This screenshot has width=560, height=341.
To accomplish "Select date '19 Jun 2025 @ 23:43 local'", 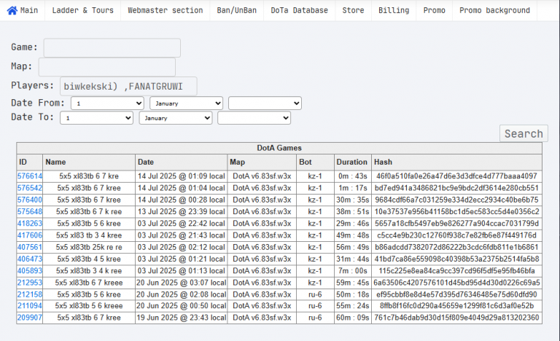I will coord(182,318).
